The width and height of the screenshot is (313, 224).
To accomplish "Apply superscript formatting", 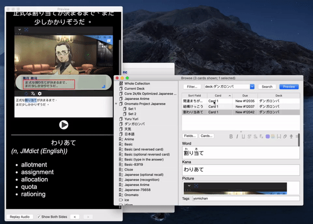I will pos(249,136).
